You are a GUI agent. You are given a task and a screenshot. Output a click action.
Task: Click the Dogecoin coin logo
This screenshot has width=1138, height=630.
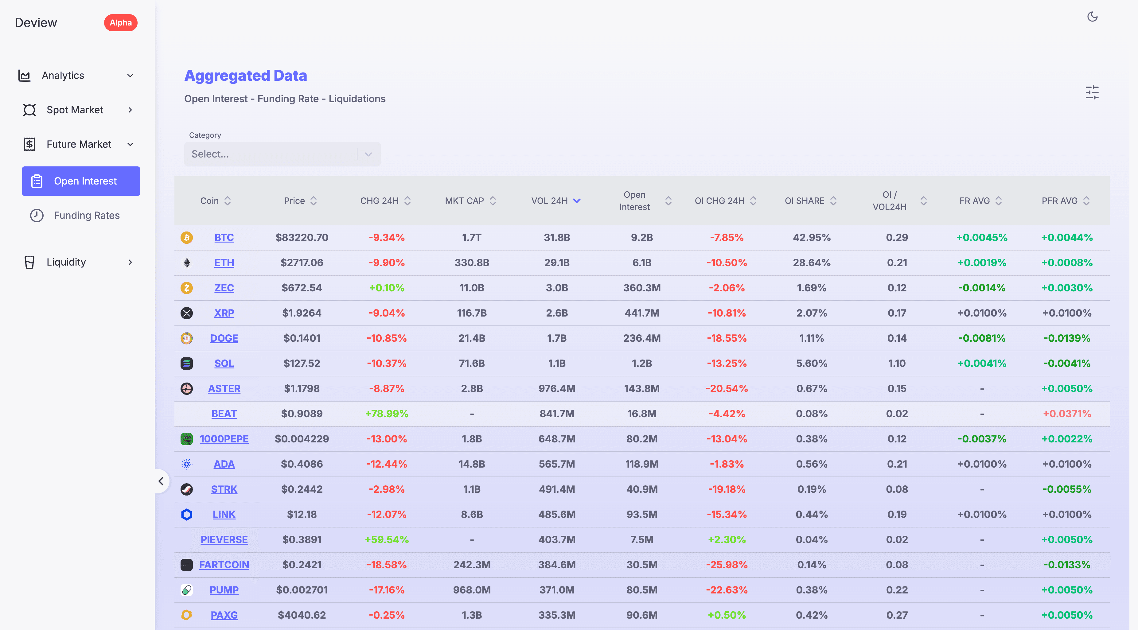pyautogui.click(x=187, y=338)
